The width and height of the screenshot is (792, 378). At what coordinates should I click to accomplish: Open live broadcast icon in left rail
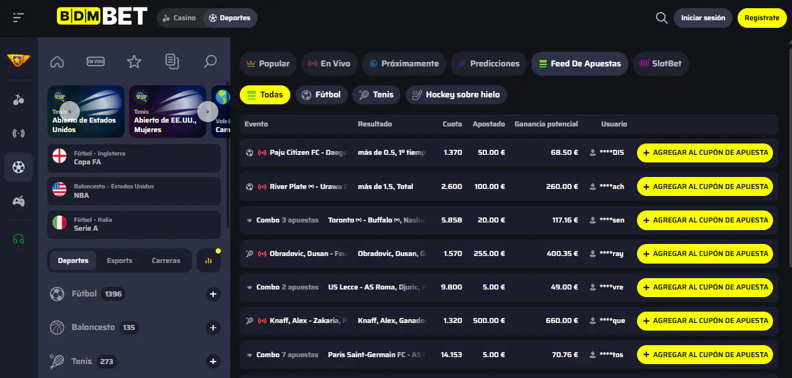(x=18, y=133)
